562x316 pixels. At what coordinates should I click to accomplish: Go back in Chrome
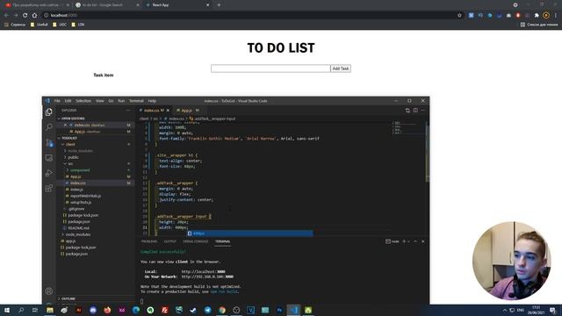(6, 16)
